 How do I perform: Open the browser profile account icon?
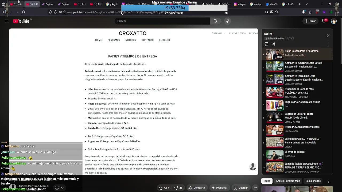point(304,12)
